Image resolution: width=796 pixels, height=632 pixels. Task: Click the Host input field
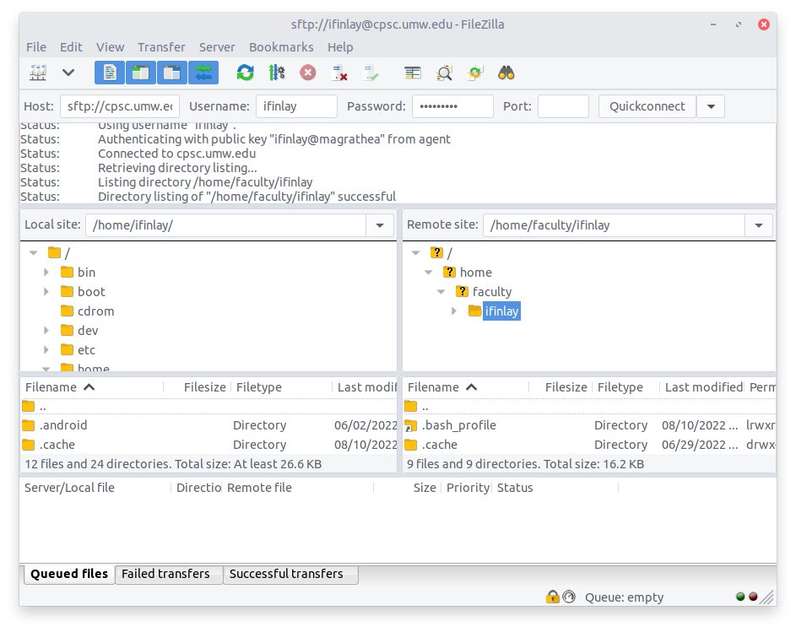(120, 106)
